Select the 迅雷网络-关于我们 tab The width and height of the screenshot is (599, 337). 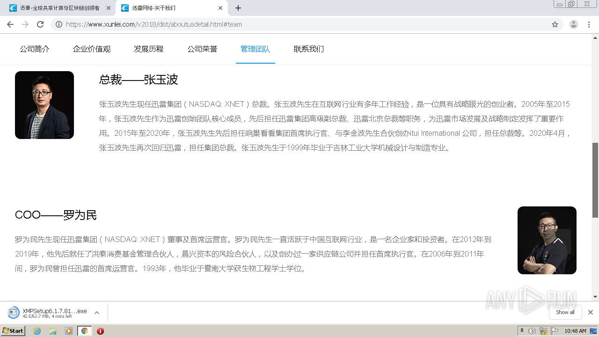(x=171, y=8)
